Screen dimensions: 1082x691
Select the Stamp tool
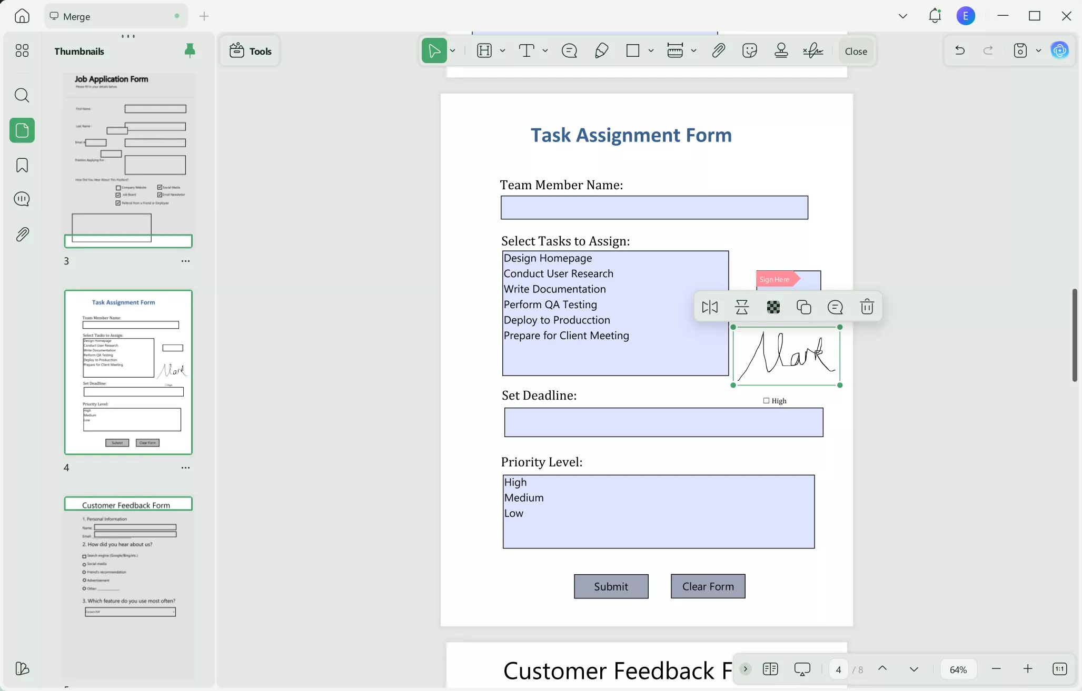[781, 50]
